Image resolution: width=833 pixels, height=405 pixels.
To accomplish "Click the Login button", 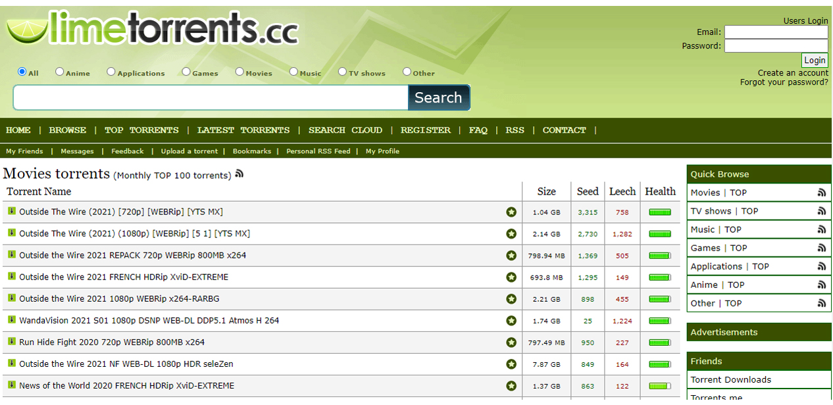I will (815, 60).
